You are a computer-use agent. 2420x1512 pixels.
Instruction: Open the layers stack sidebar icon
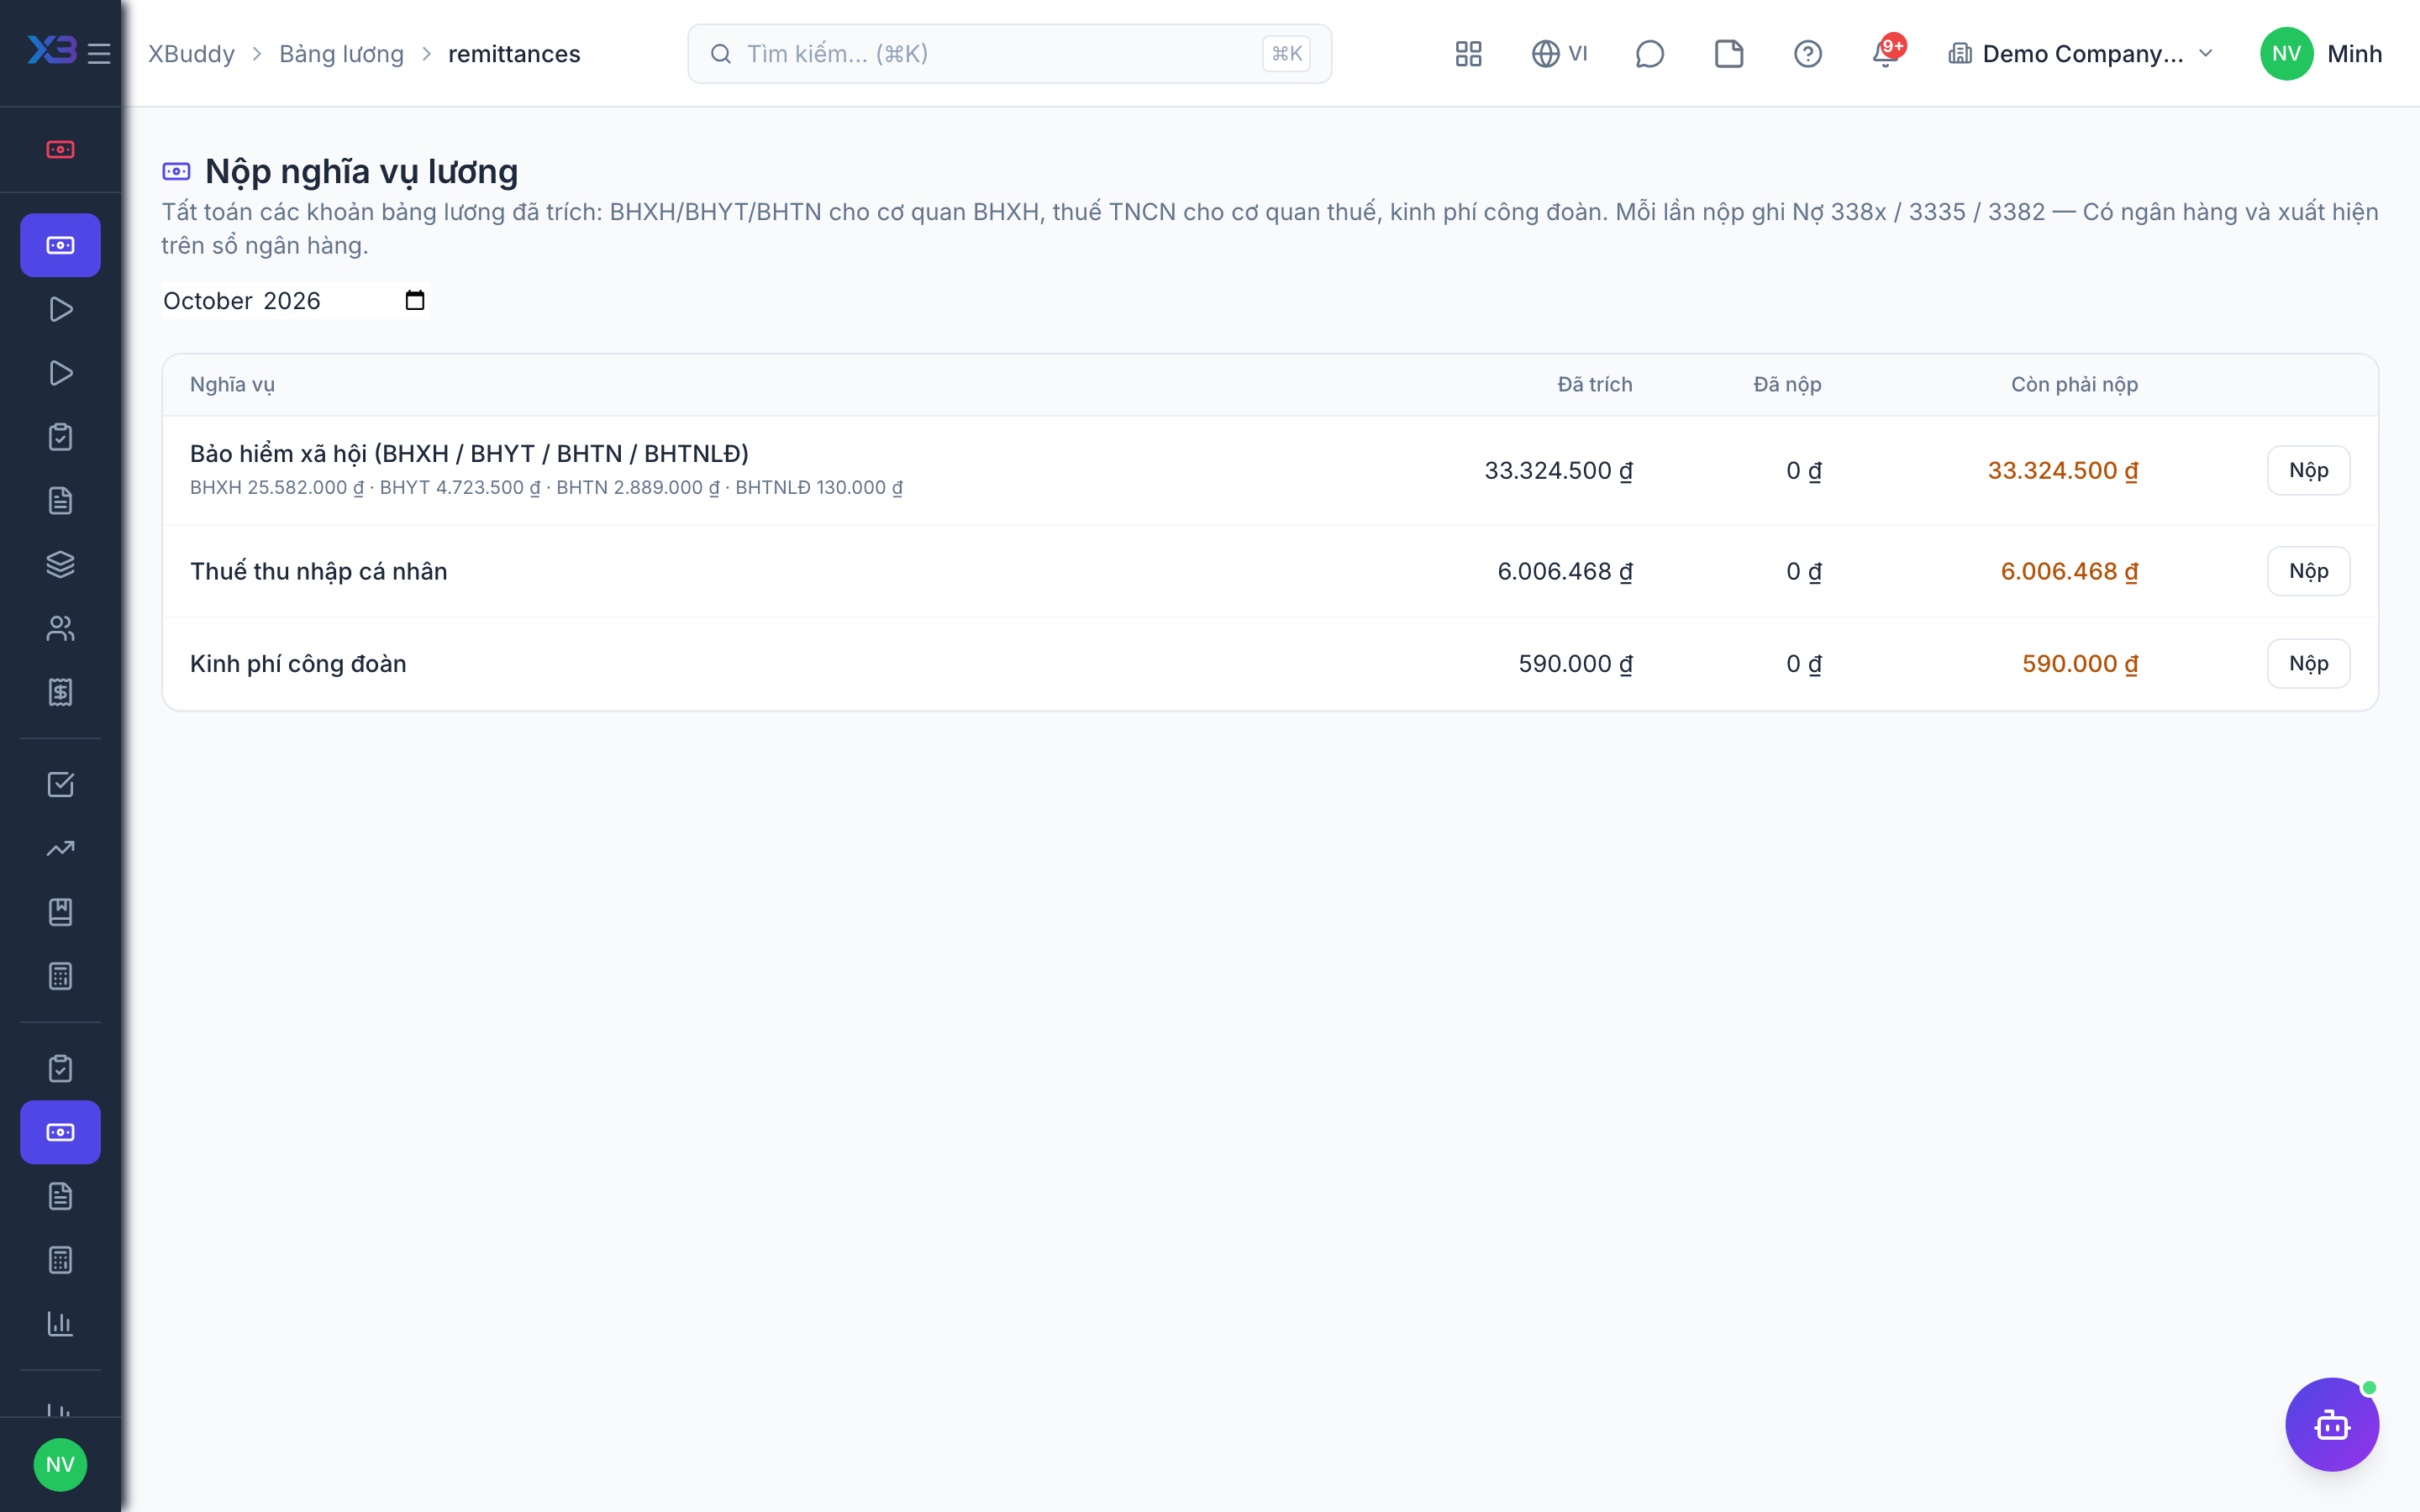(60, 564)
